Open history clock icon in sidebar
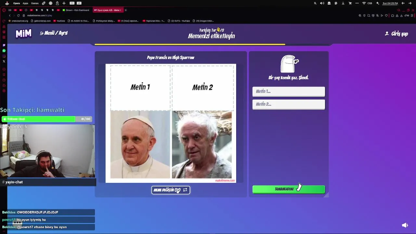 4,80
